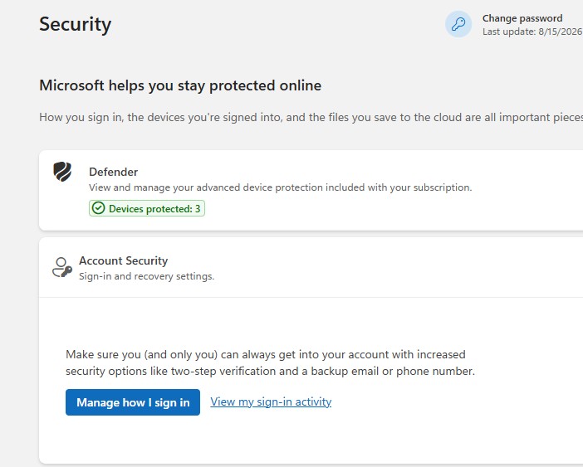The image size is (583, 467).
Task: Open the Change password option
Action: (522, 18)
